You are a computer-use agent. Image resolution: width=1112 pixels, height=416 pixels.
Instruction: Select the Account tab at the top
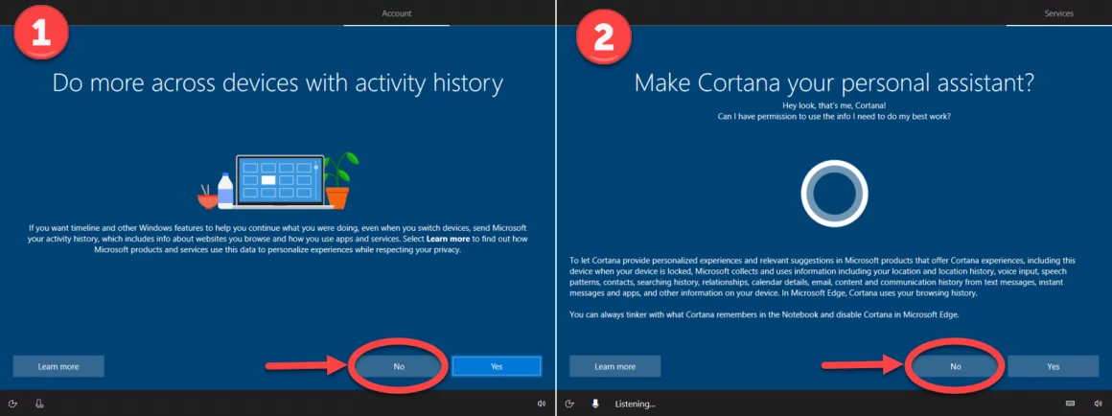click(397, 13)
